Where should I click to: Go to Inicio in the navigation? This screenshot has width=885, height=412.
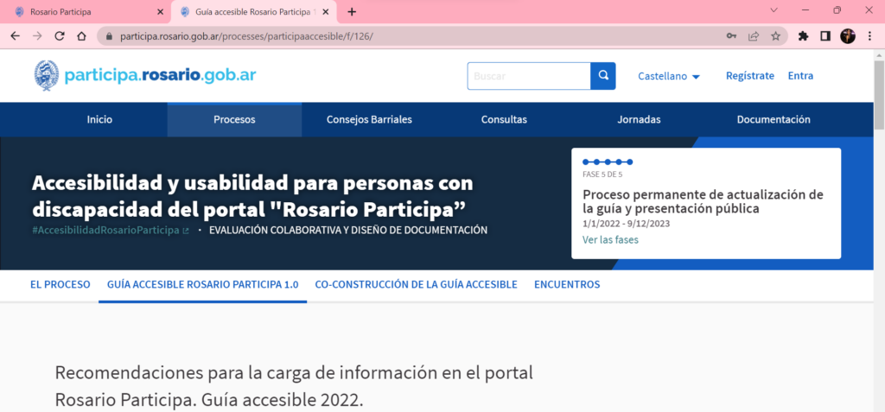[99, 120]
